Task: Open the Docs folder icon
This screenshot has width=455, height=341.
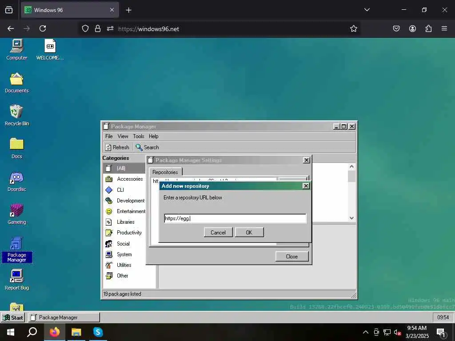Action: pos(17,148)
